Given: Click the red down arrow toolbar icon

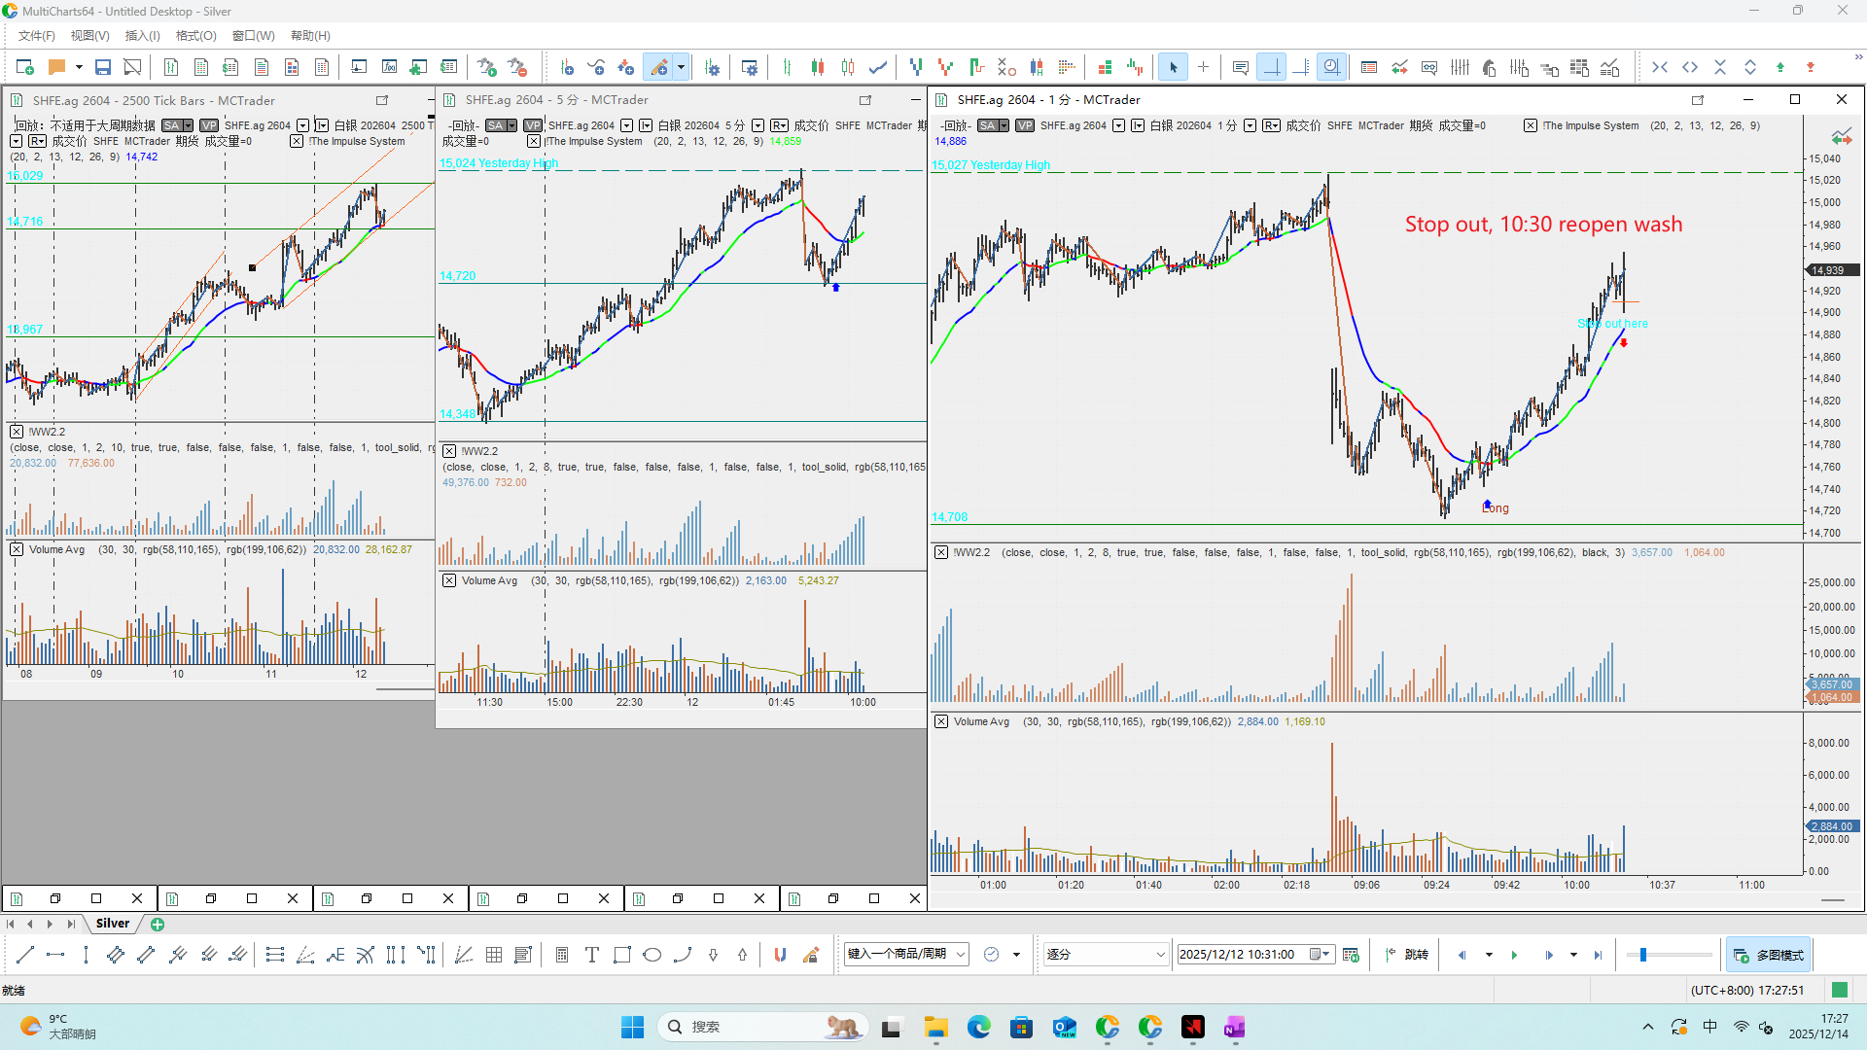Looking at the screenshot, I should click(1811, 67).
